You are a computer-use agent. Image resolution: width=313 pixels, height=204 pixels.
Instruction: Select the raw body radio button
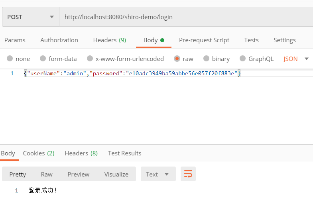click(x=177, y=59)
